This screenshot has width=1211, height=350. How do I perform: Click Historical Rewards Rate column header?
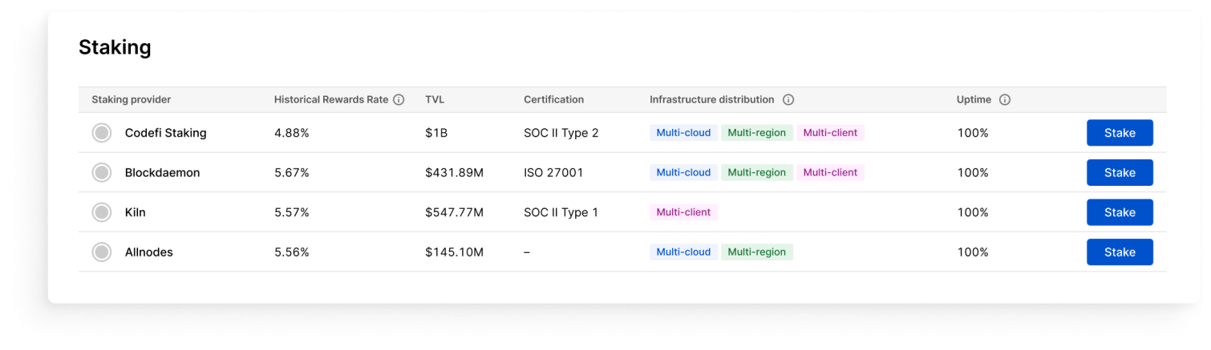point(331,100)
